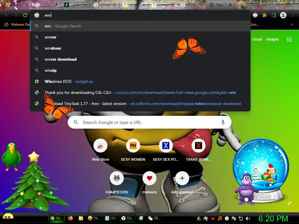
Task: Switch to the 'https' Google tab
Action: 46,5
